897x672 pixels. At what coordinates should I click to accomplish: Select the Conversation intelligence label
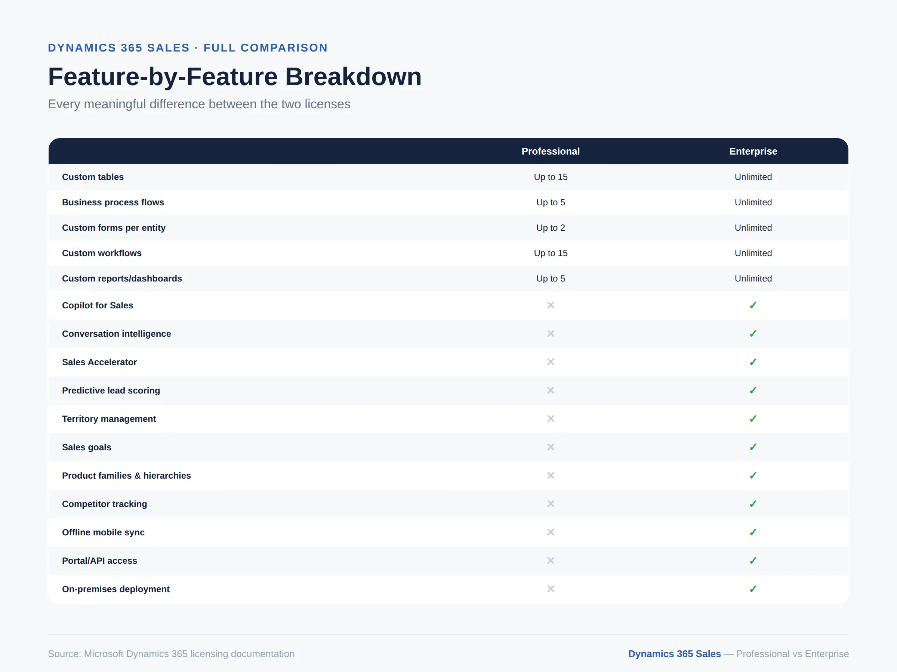116,334
